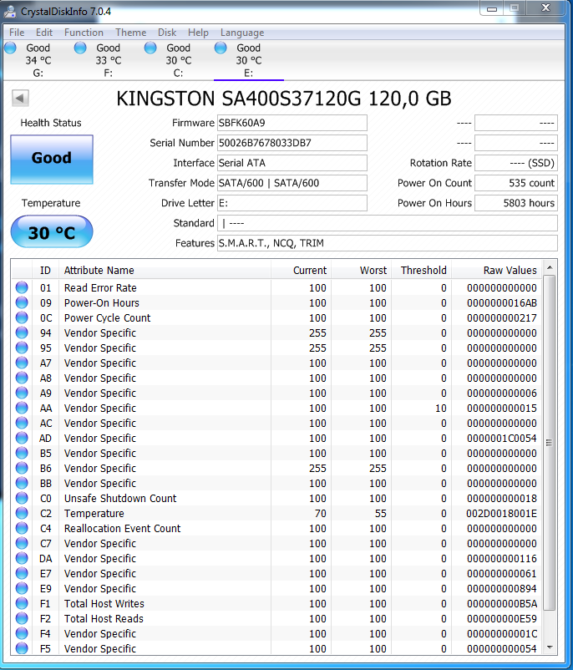
Task: Select the G: drive status icon
Action: (x=10, y=48)
